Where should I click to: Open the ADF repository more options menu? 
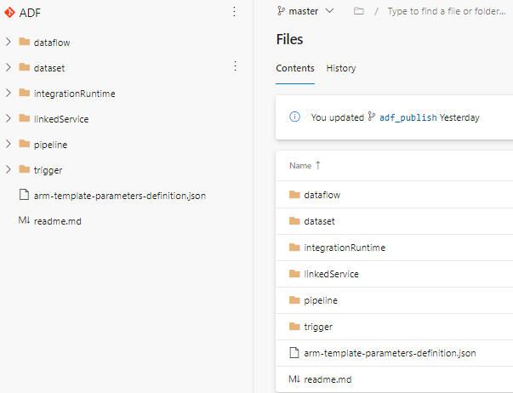pos(235,12)
